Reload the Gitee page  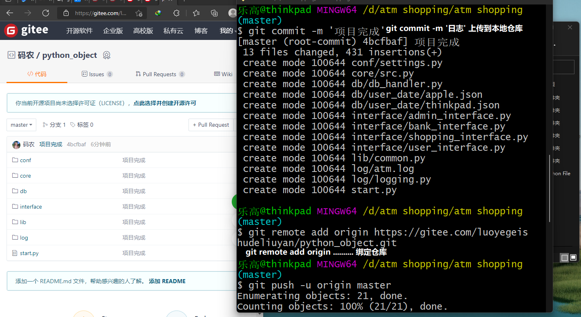click(x=46, y=13)
